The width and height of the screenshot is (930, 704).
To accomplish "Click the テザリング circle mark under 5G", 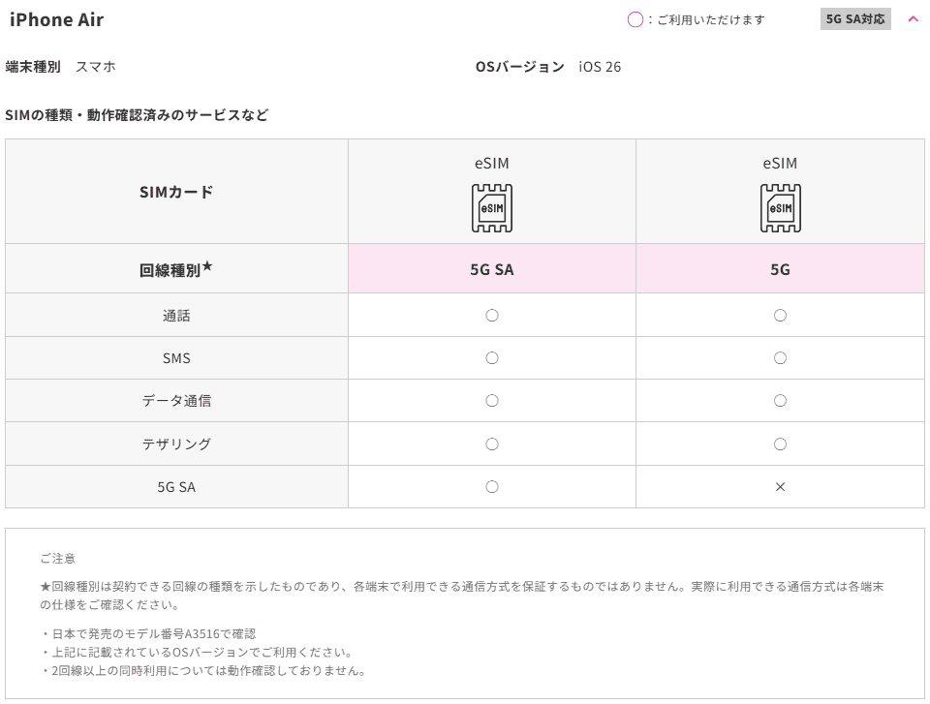I will (780, 444).
